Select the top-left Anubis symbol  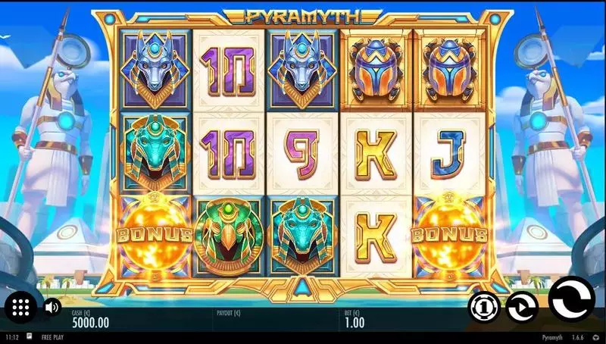tap(155, 69)
